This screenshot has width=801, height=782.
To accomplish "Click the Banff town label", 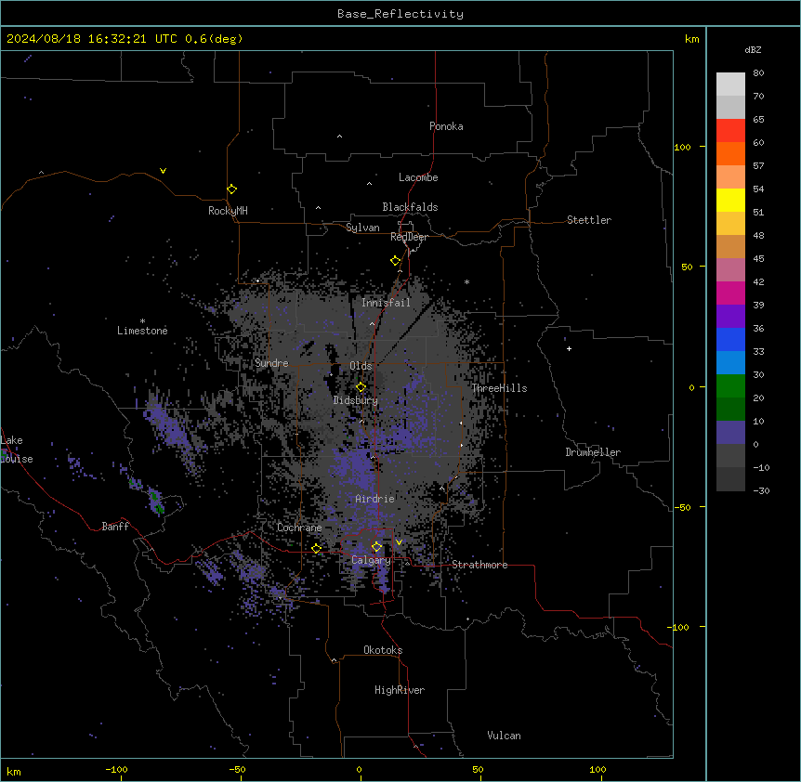I will coord(115,527).
